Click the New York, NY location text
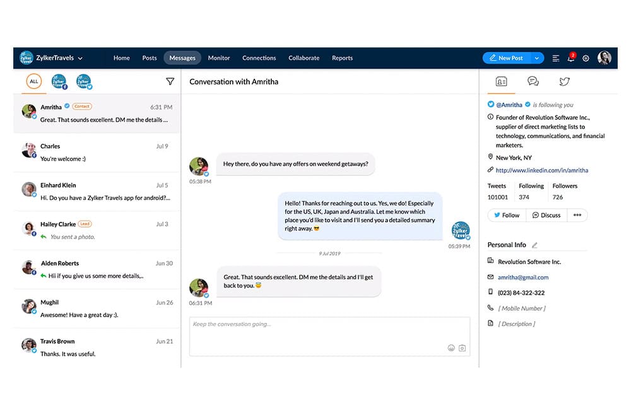 [x=514, y=158]
